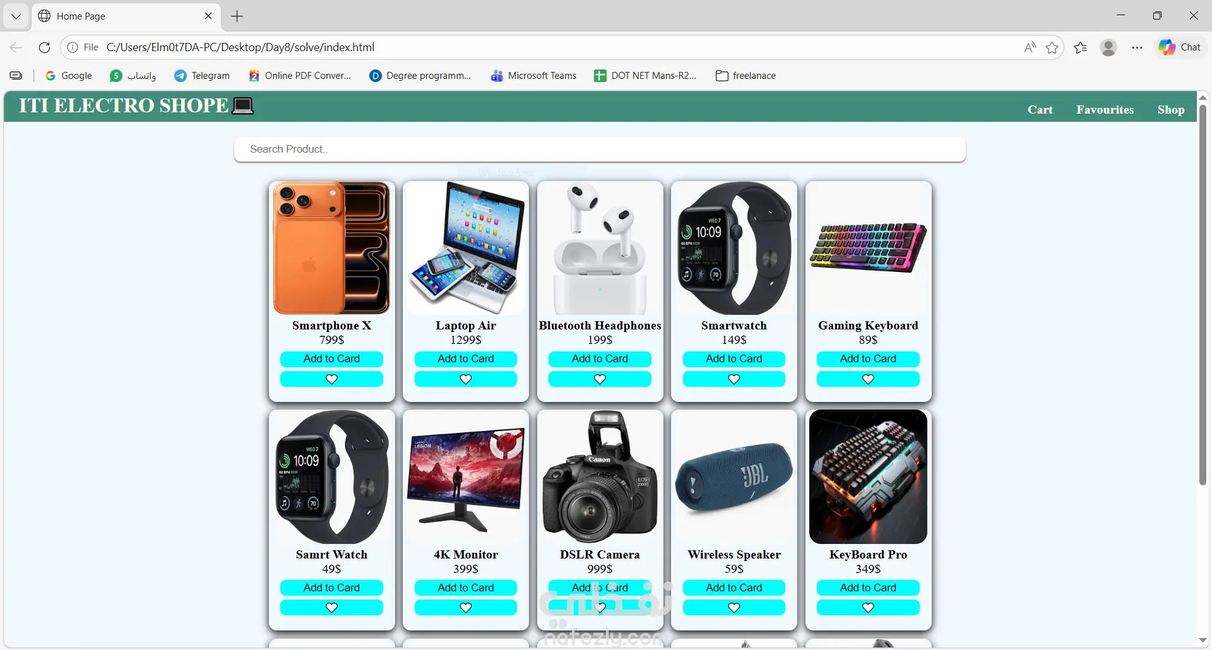Click the ITI ELECTRO SHOPE logo title
The height and width of the screenshot is (650, 1212).
pos(136,105)
